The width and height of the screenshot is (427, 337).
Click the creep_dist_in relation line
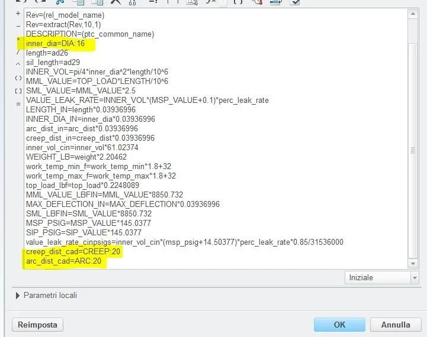[90, 138]
